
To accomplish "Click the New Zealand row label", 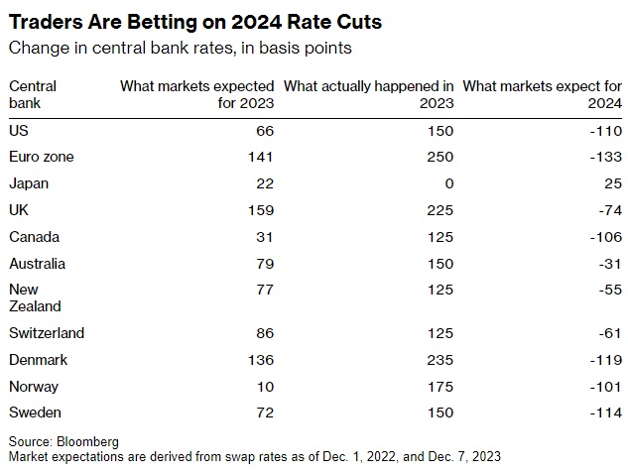I will [x=35, y=297].
